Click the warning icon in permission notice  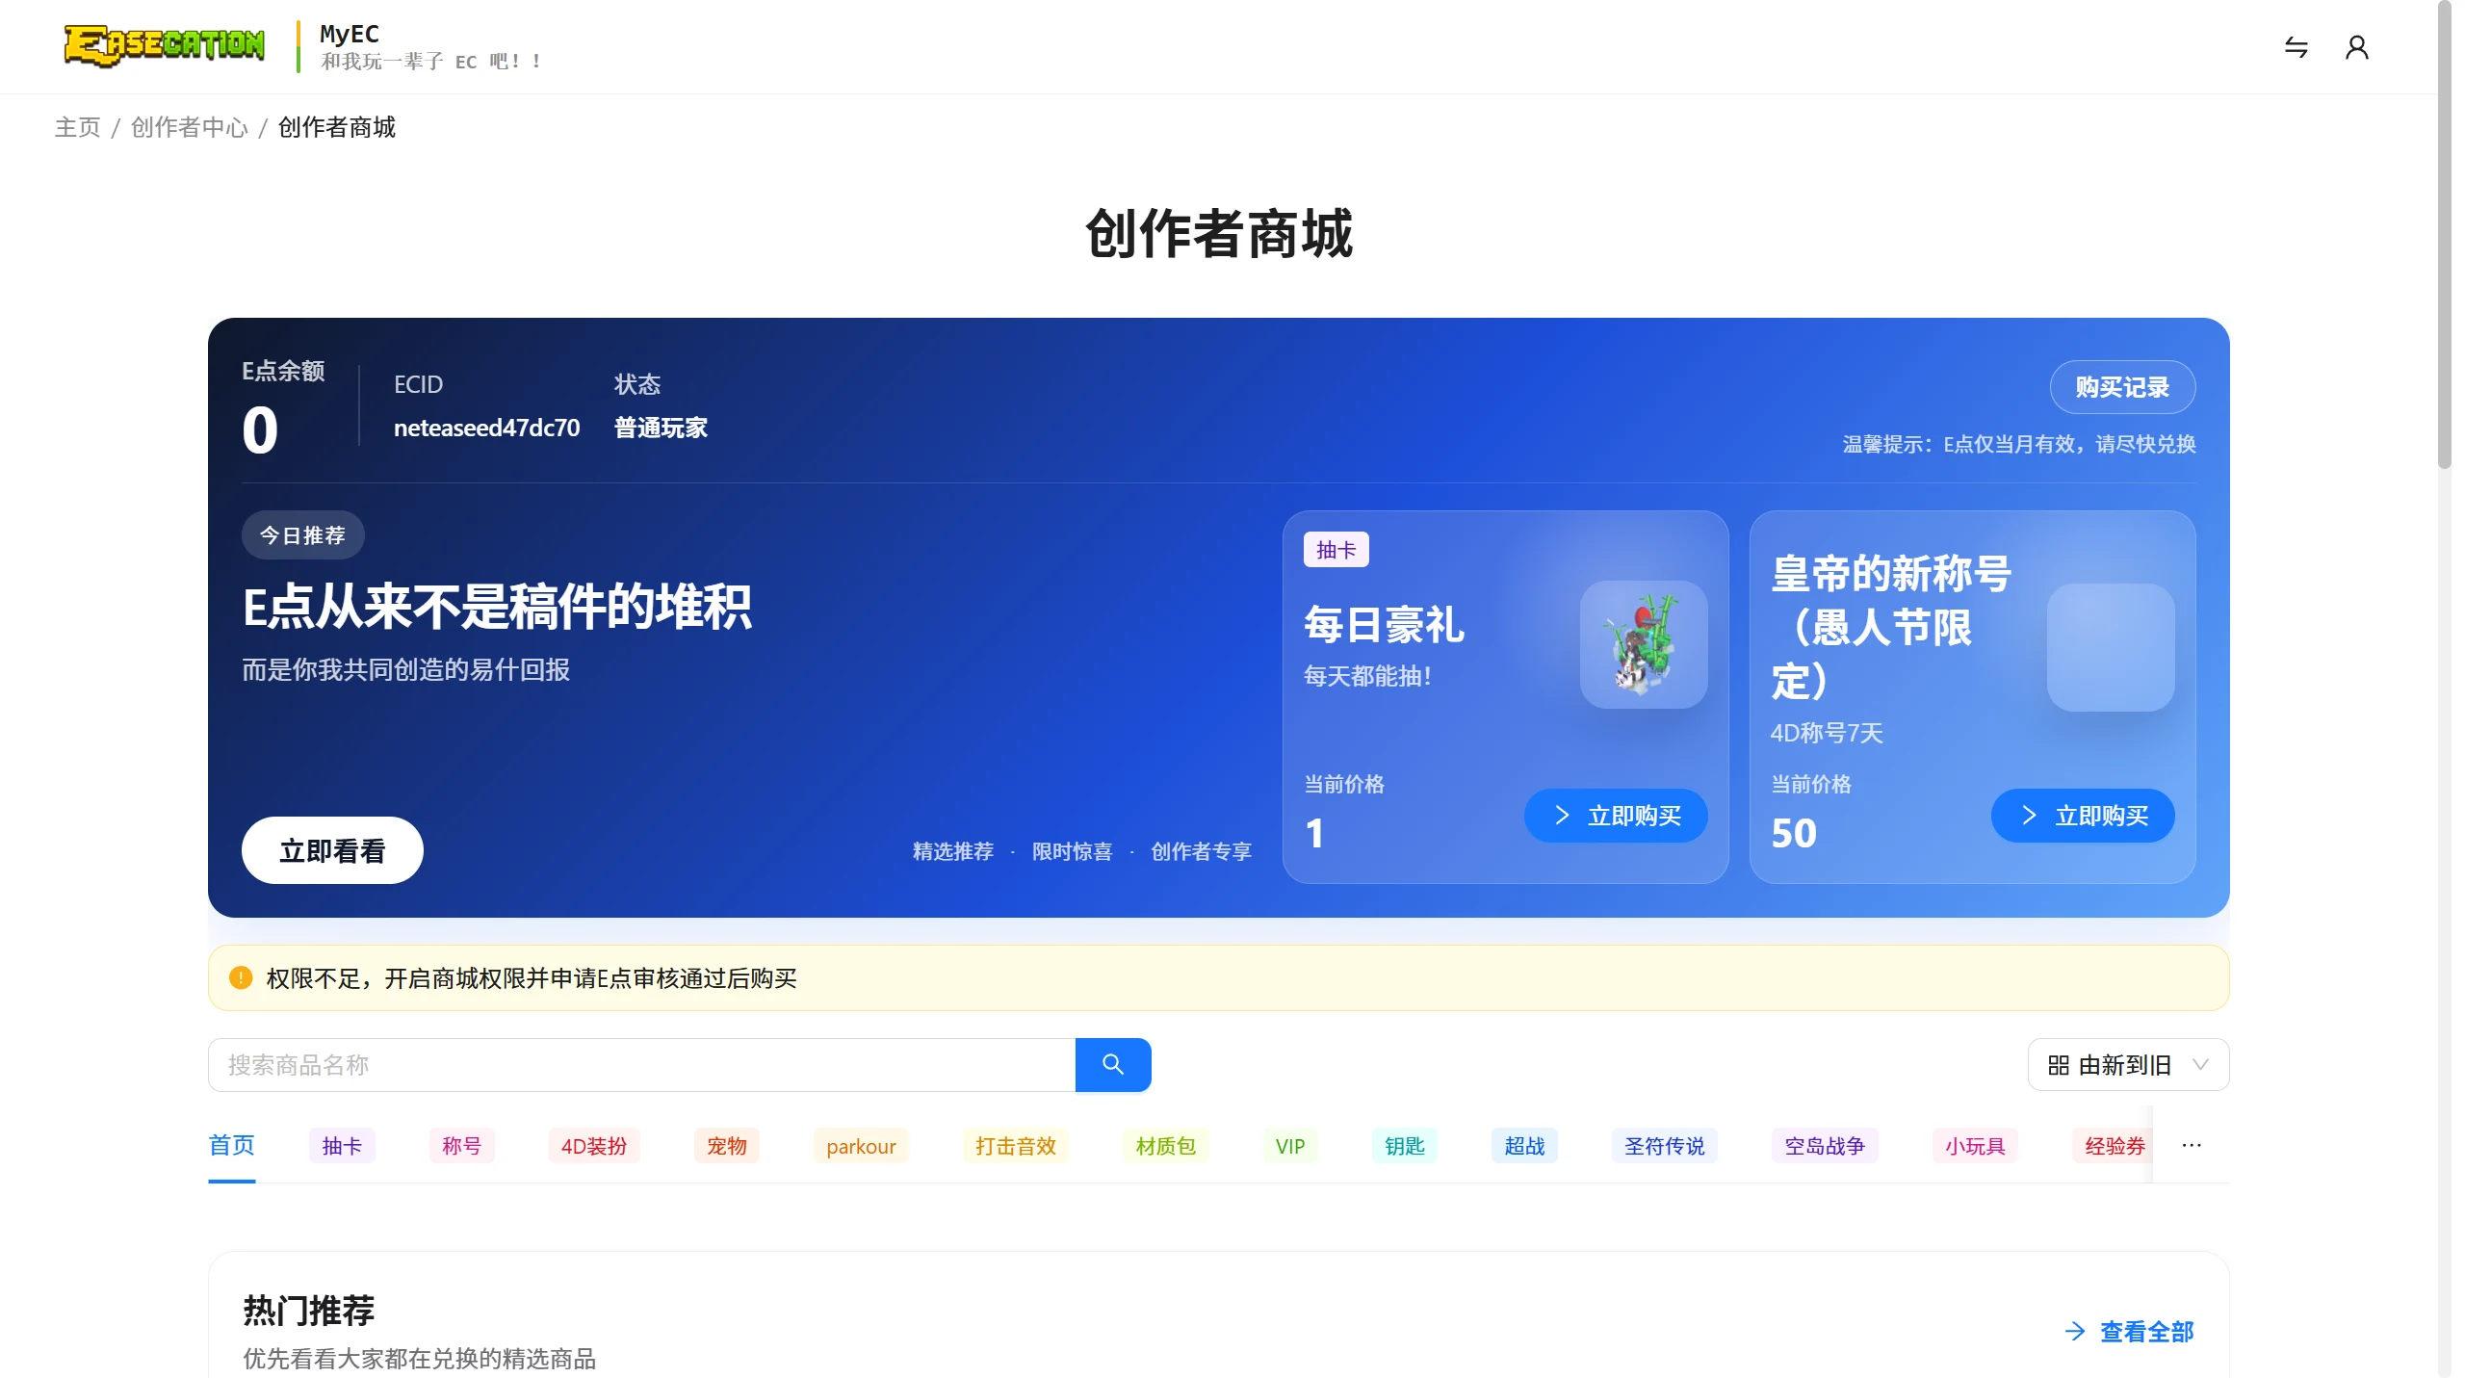point(241,977)
